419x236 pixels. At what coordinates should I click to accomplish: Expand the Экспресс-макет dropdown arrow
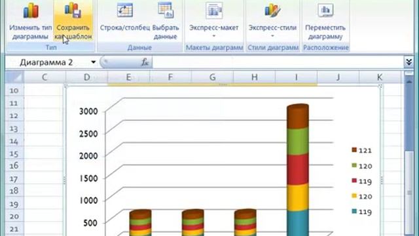click(214, 36)
